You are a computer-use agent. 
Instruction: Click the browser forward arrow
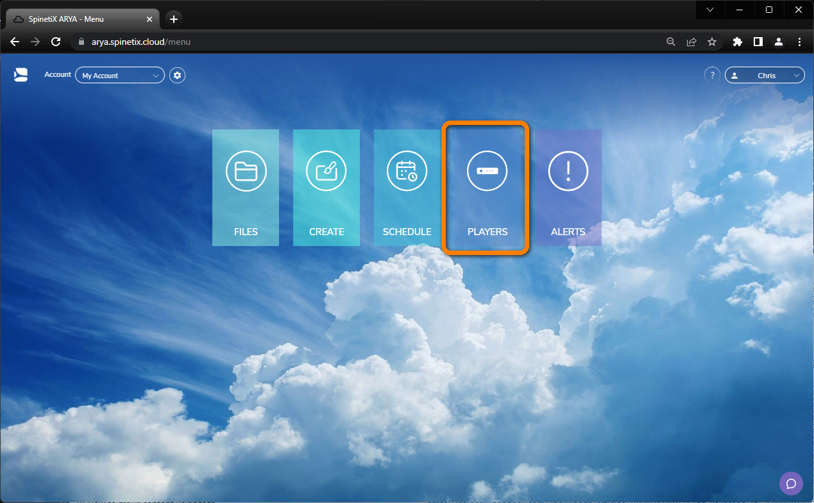click(35, 42)
